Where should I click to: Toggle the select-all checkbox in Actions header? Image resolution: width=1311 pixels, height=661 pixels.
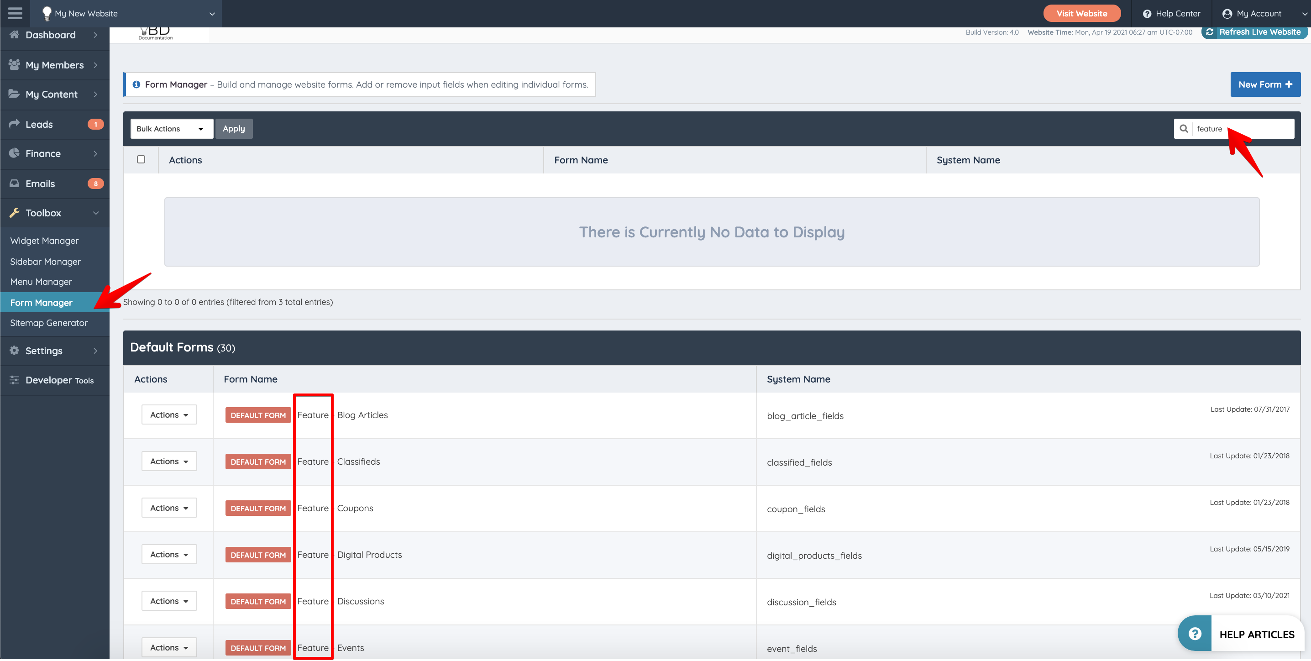coord(141,159)
